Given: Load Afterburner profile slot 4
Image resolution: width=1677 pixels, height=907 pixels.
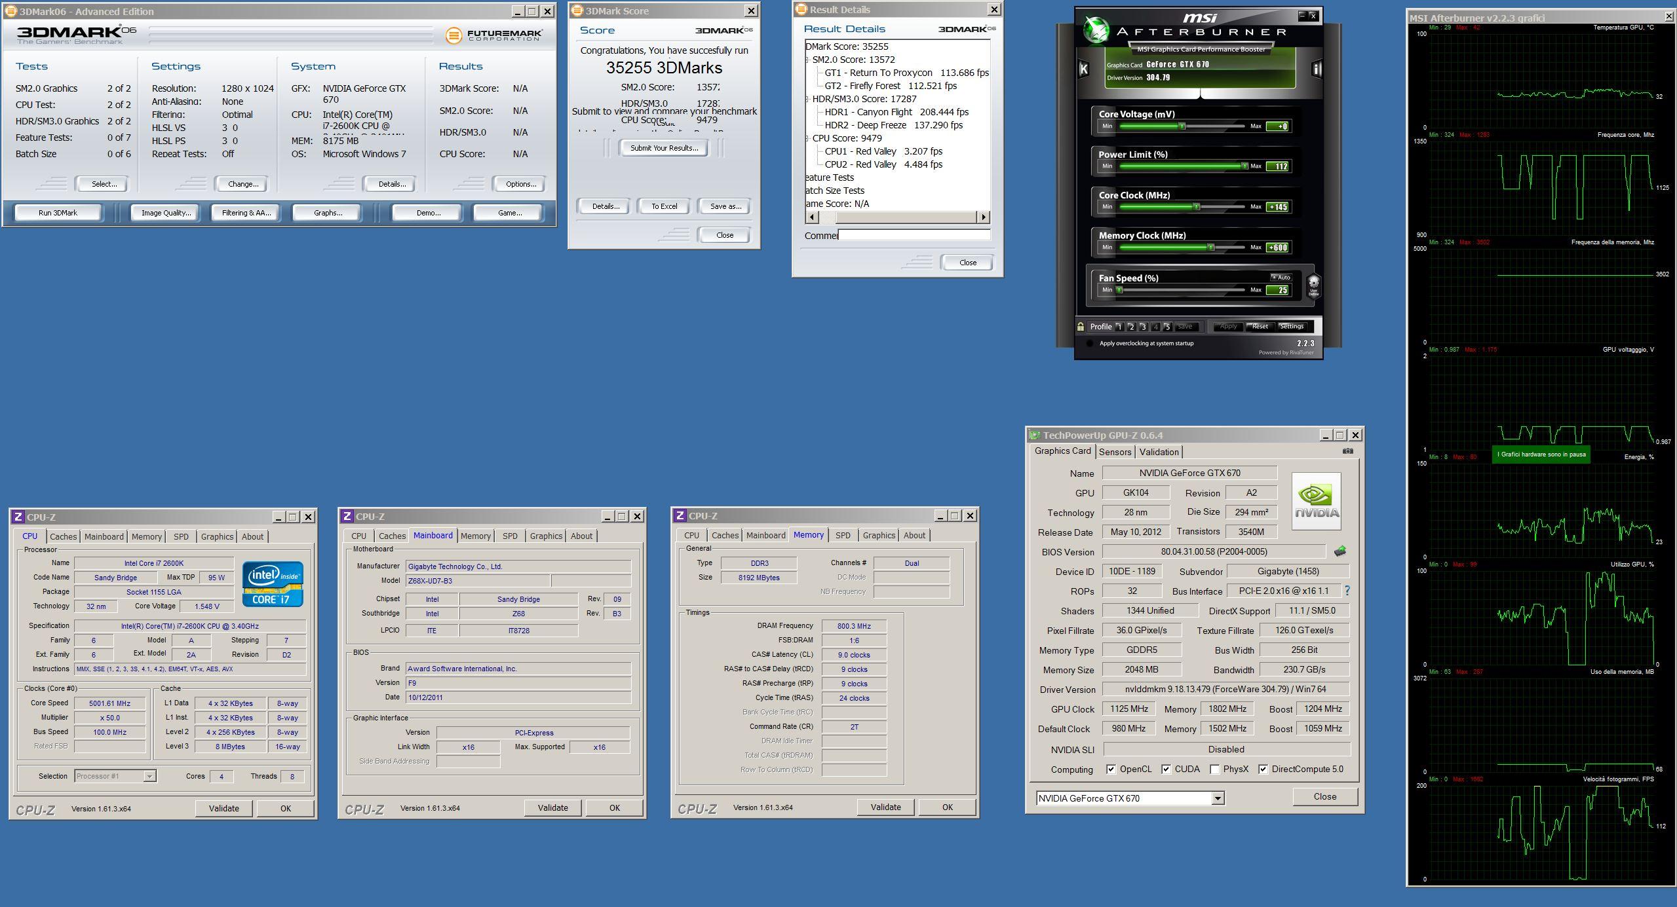Looking at the screenshot, I should coord(1155,326).
